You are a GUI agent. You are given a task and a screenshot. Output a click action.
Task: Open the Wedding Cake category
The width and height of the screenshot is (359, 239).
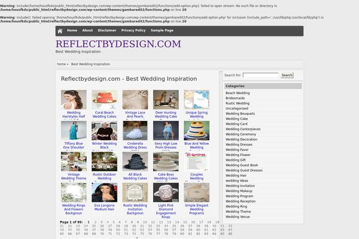click(237, 119)
